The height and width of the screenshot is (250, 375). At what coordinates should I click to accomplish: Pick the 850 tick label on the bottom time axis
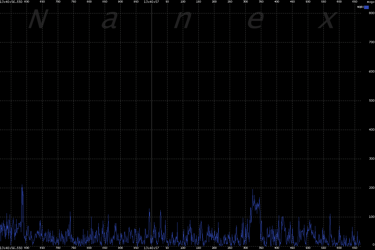105,248
